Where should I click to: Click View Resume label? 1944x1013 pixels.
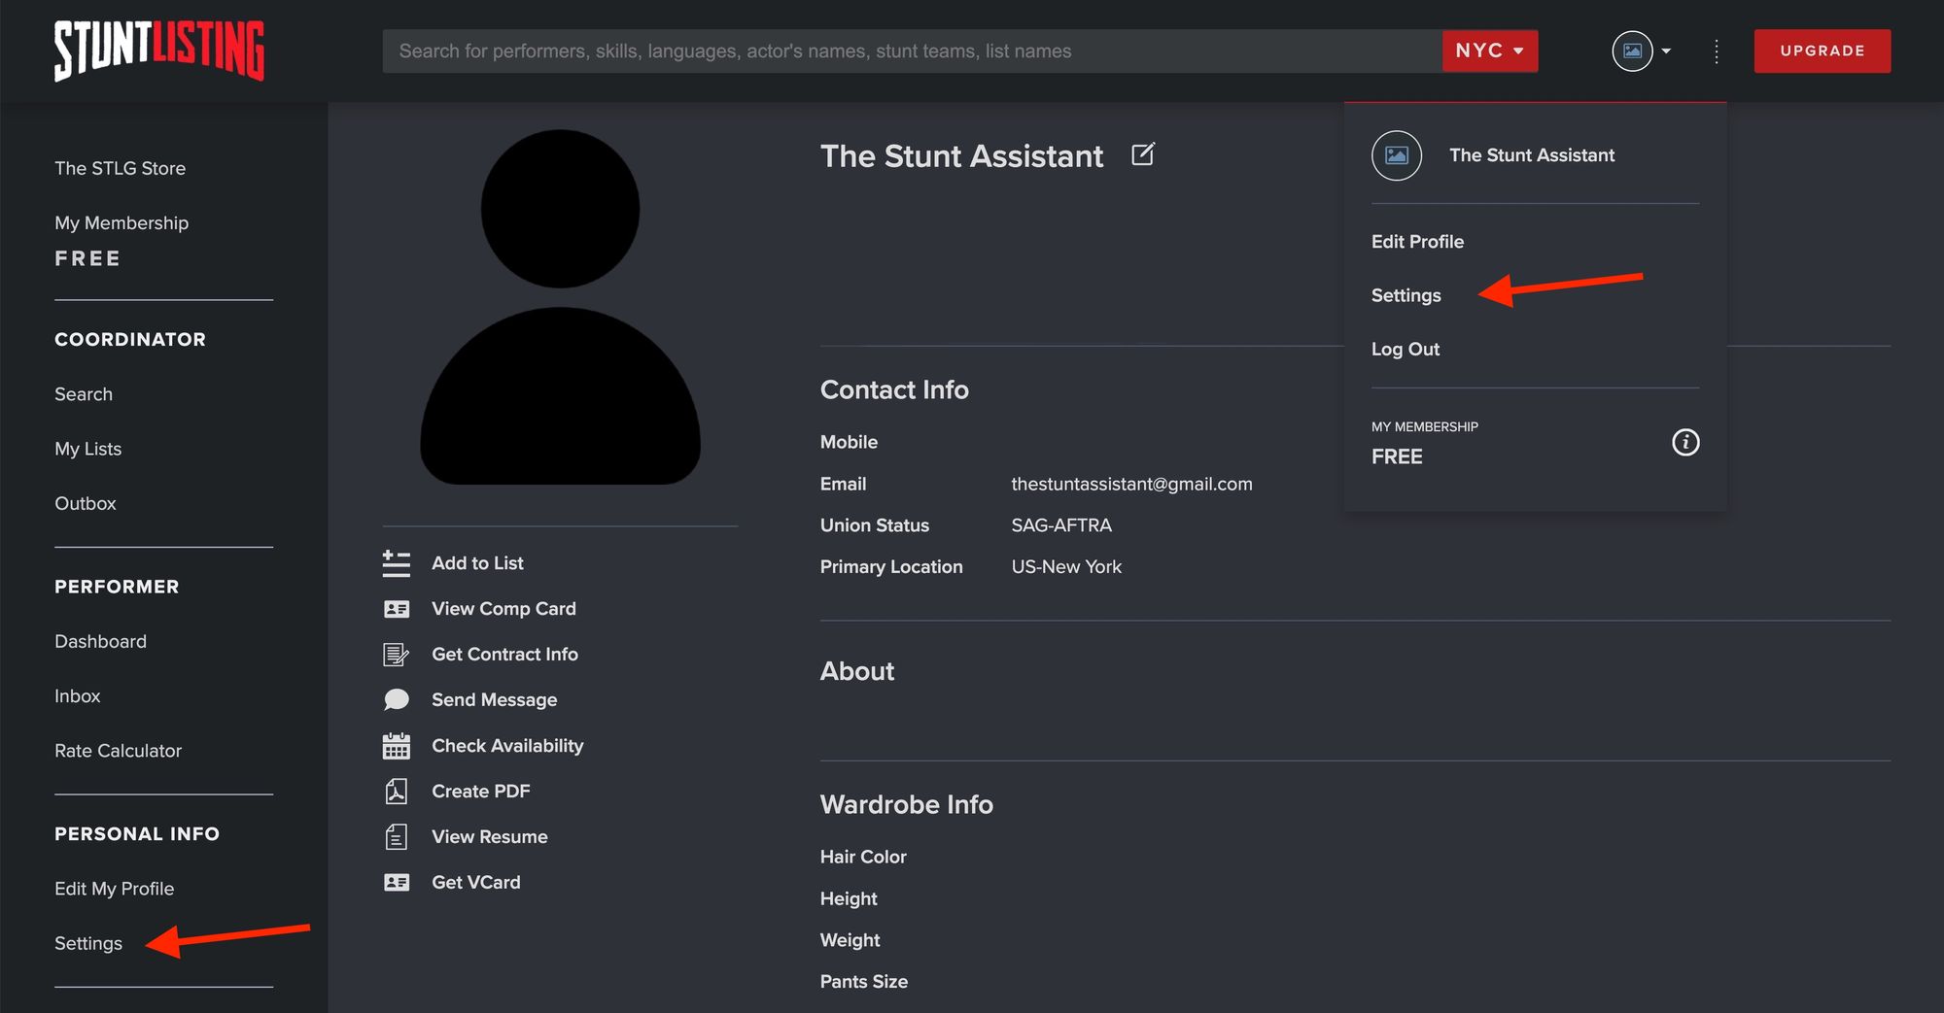[490, 837]
